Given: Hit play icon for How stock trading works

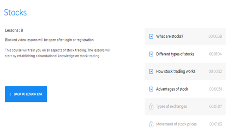Looking at the screenshot, I should [x=151, y=72].
